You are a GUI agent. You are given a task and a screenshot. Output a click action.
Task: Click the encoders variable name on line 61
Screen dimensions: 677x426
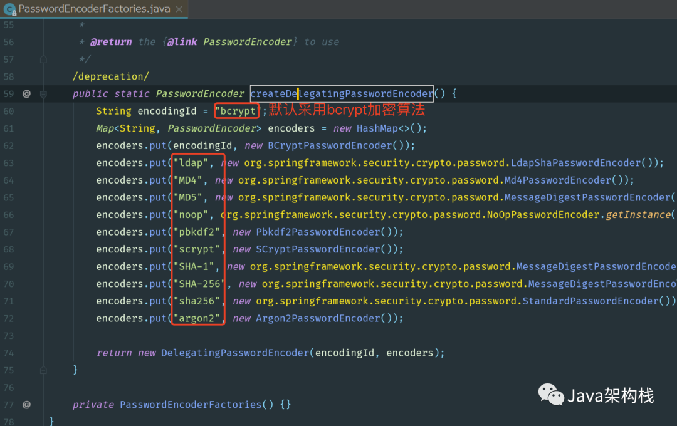(291, 128)
